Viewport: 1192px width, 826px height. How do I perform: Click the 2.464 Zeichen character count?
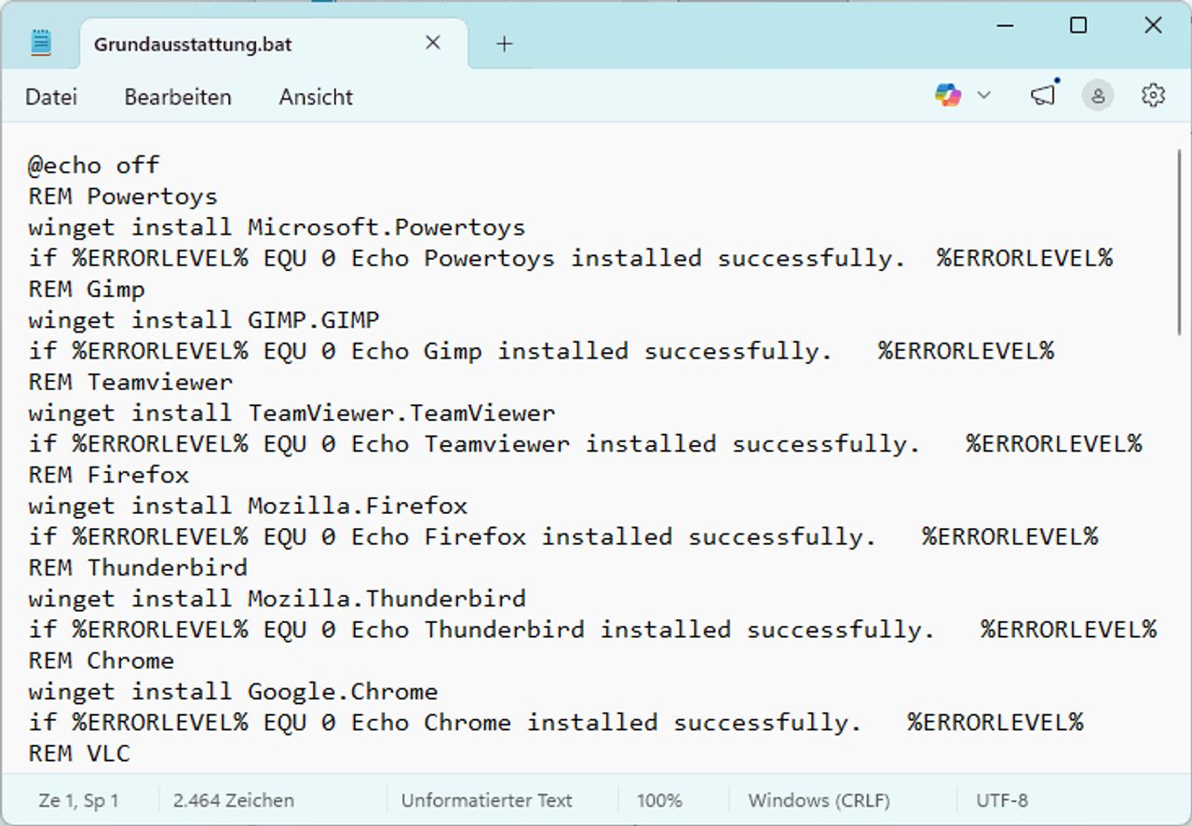click(234, 800)
